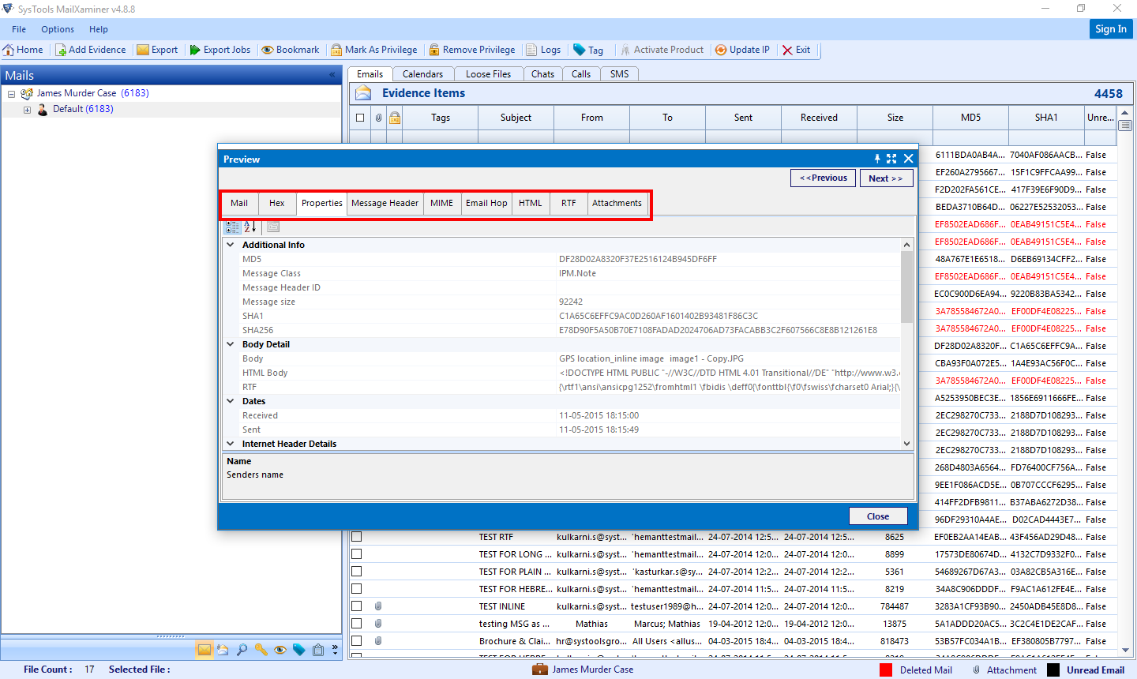Image resolution: width=1137 pixels, height=679 pixels.
Task: Collapse the James Murder Case tree node
Action: click(x=10, y=92)
